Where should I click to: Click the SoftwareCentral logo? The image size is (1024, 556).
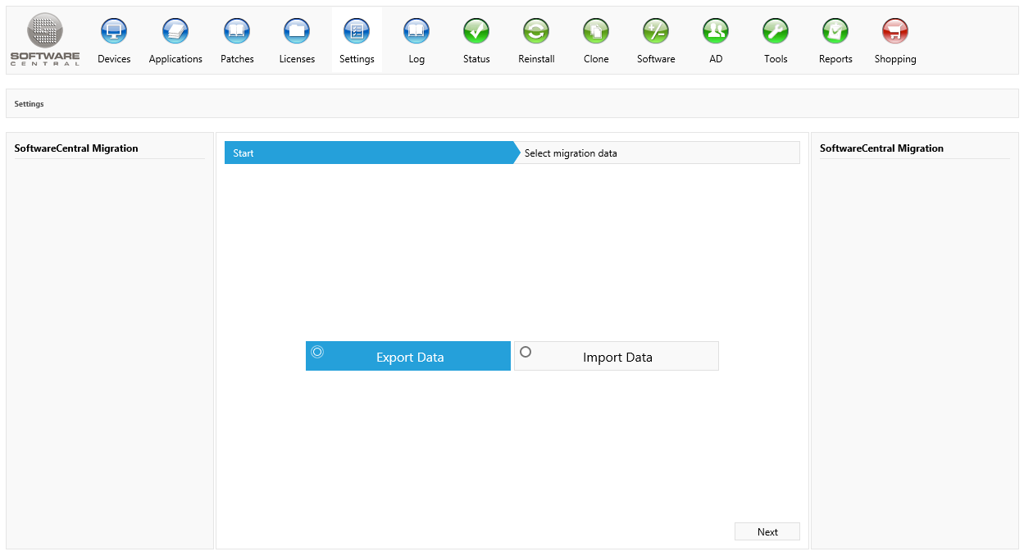45,39
